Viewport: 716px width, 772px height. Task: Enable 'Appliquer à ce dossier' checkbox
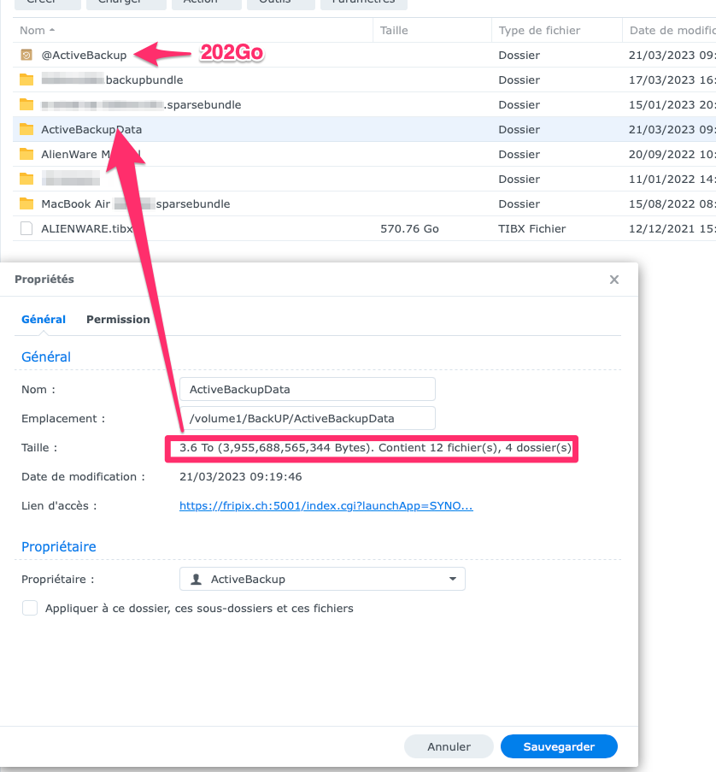pos(30,608)
